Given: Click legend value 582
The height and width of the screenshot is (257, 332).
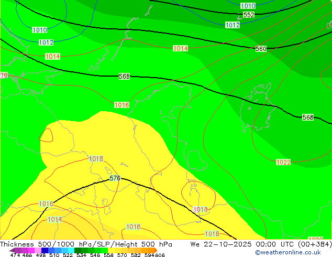Looking at the screenshot, I should click(136, 255).
